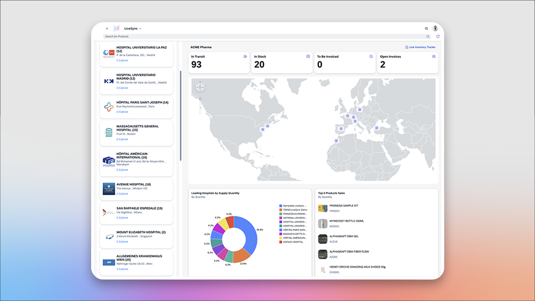535x301 pixels.
Task: Click the Avenue Hospital logo
Action: pos(109,189)
